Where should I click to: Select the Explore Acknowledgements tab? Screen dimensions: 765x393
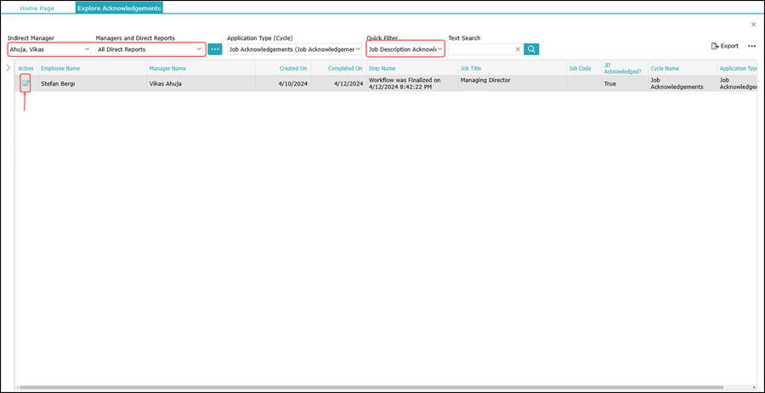pyautogui.click(x=119, y=8)
